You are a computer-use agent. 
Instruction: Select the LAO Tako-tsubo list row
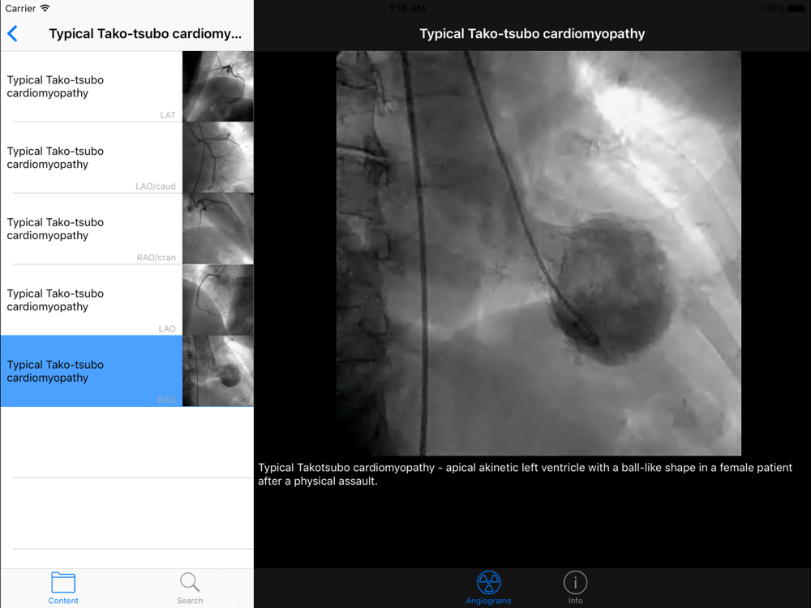(91, 300)
